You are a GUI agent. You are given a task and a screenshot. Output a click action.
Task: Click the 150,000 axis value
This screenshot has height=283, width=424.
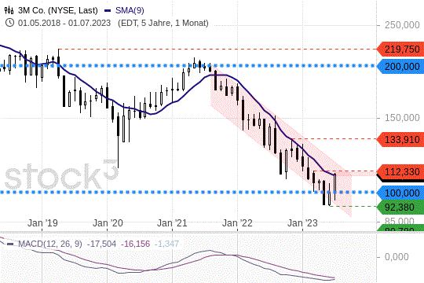(x=402, y=118)
